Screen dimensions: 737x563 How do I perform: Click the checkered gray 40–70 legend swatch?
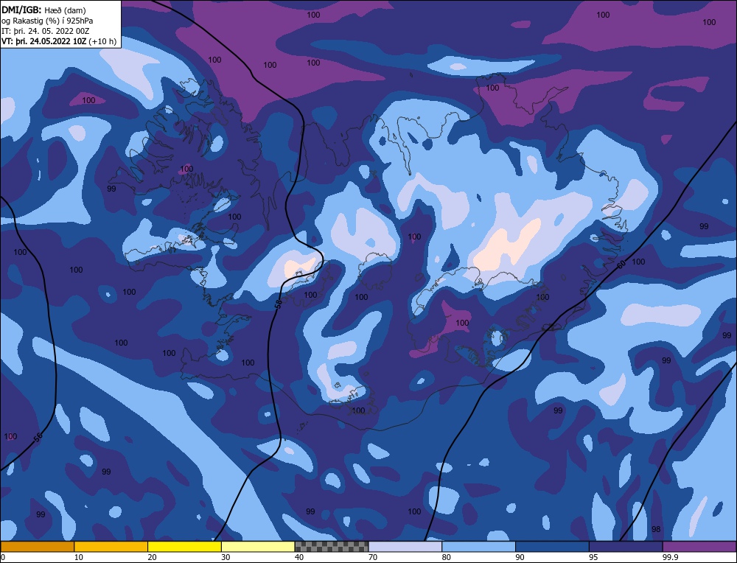click(x=332, y=547)
